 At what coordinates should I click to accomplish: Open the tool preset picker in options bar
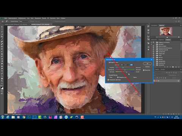7,22
